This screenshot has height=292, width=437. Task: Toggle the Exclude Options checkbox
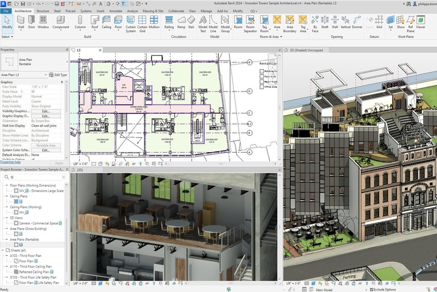pos(372,290)
